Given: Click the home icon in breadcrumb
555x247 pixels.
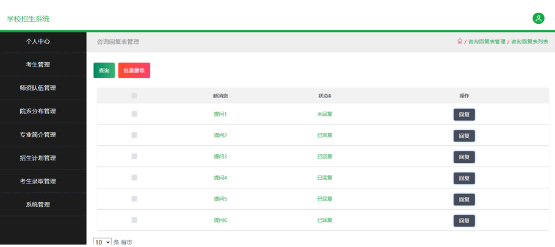Looking at the screenshot, I should pyautogui.click(x=460, y=41).
